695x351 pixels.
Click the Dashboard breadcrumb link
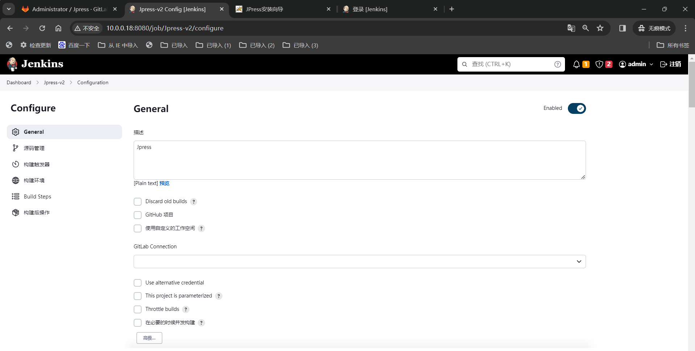coord(19,82)
